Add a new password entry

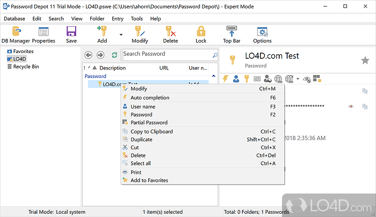click(x=102, y=35)
